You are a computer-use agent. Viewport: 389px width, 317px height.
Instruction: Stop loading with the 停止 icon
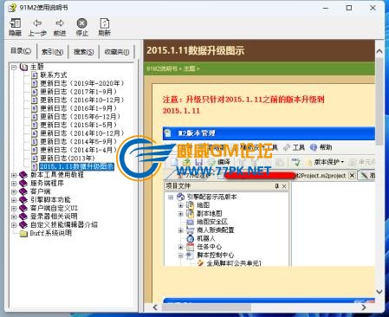[81, 23]
